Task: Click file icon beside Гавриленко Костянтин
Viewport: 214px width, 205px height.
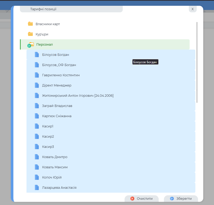Action: click(37, 75)
